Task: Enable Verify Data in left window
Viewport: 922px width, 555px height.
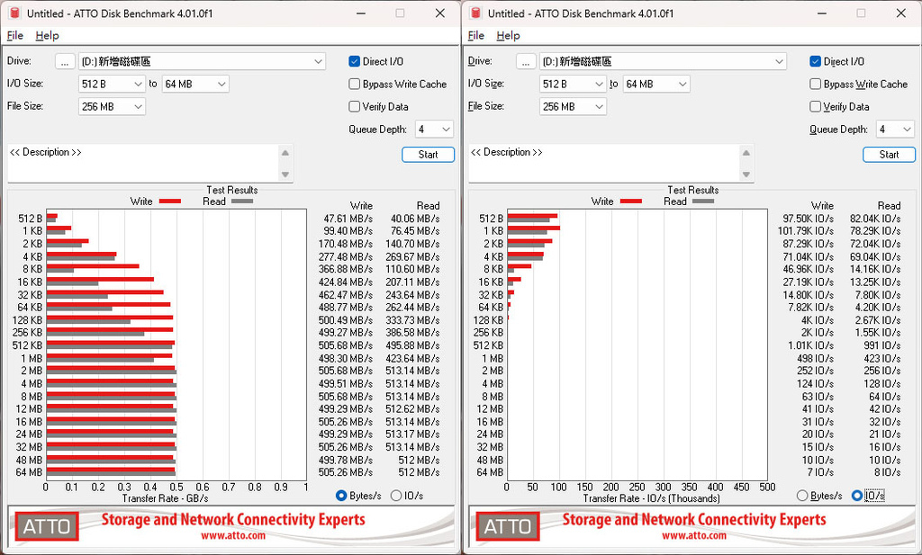Action: point(354,106)
